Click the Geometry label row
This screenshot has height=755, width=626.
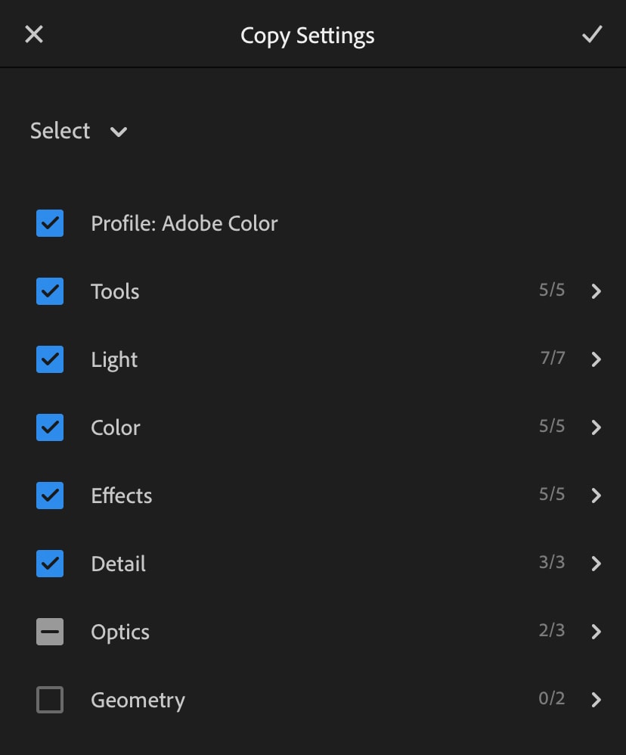point(313,700)
